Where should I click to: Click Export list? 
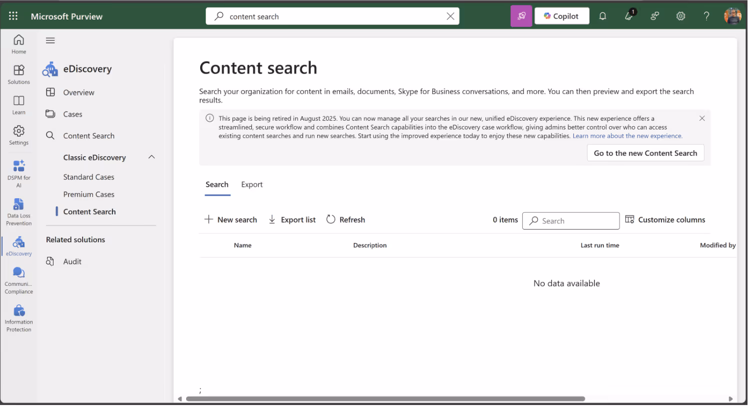click(x=292, y=220)
